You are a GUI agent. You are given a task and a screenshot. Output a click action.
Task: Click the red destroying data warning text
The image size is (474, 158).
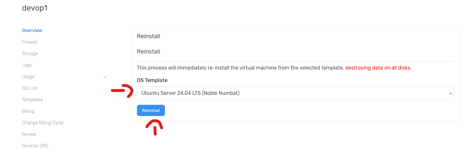[378, 68]
